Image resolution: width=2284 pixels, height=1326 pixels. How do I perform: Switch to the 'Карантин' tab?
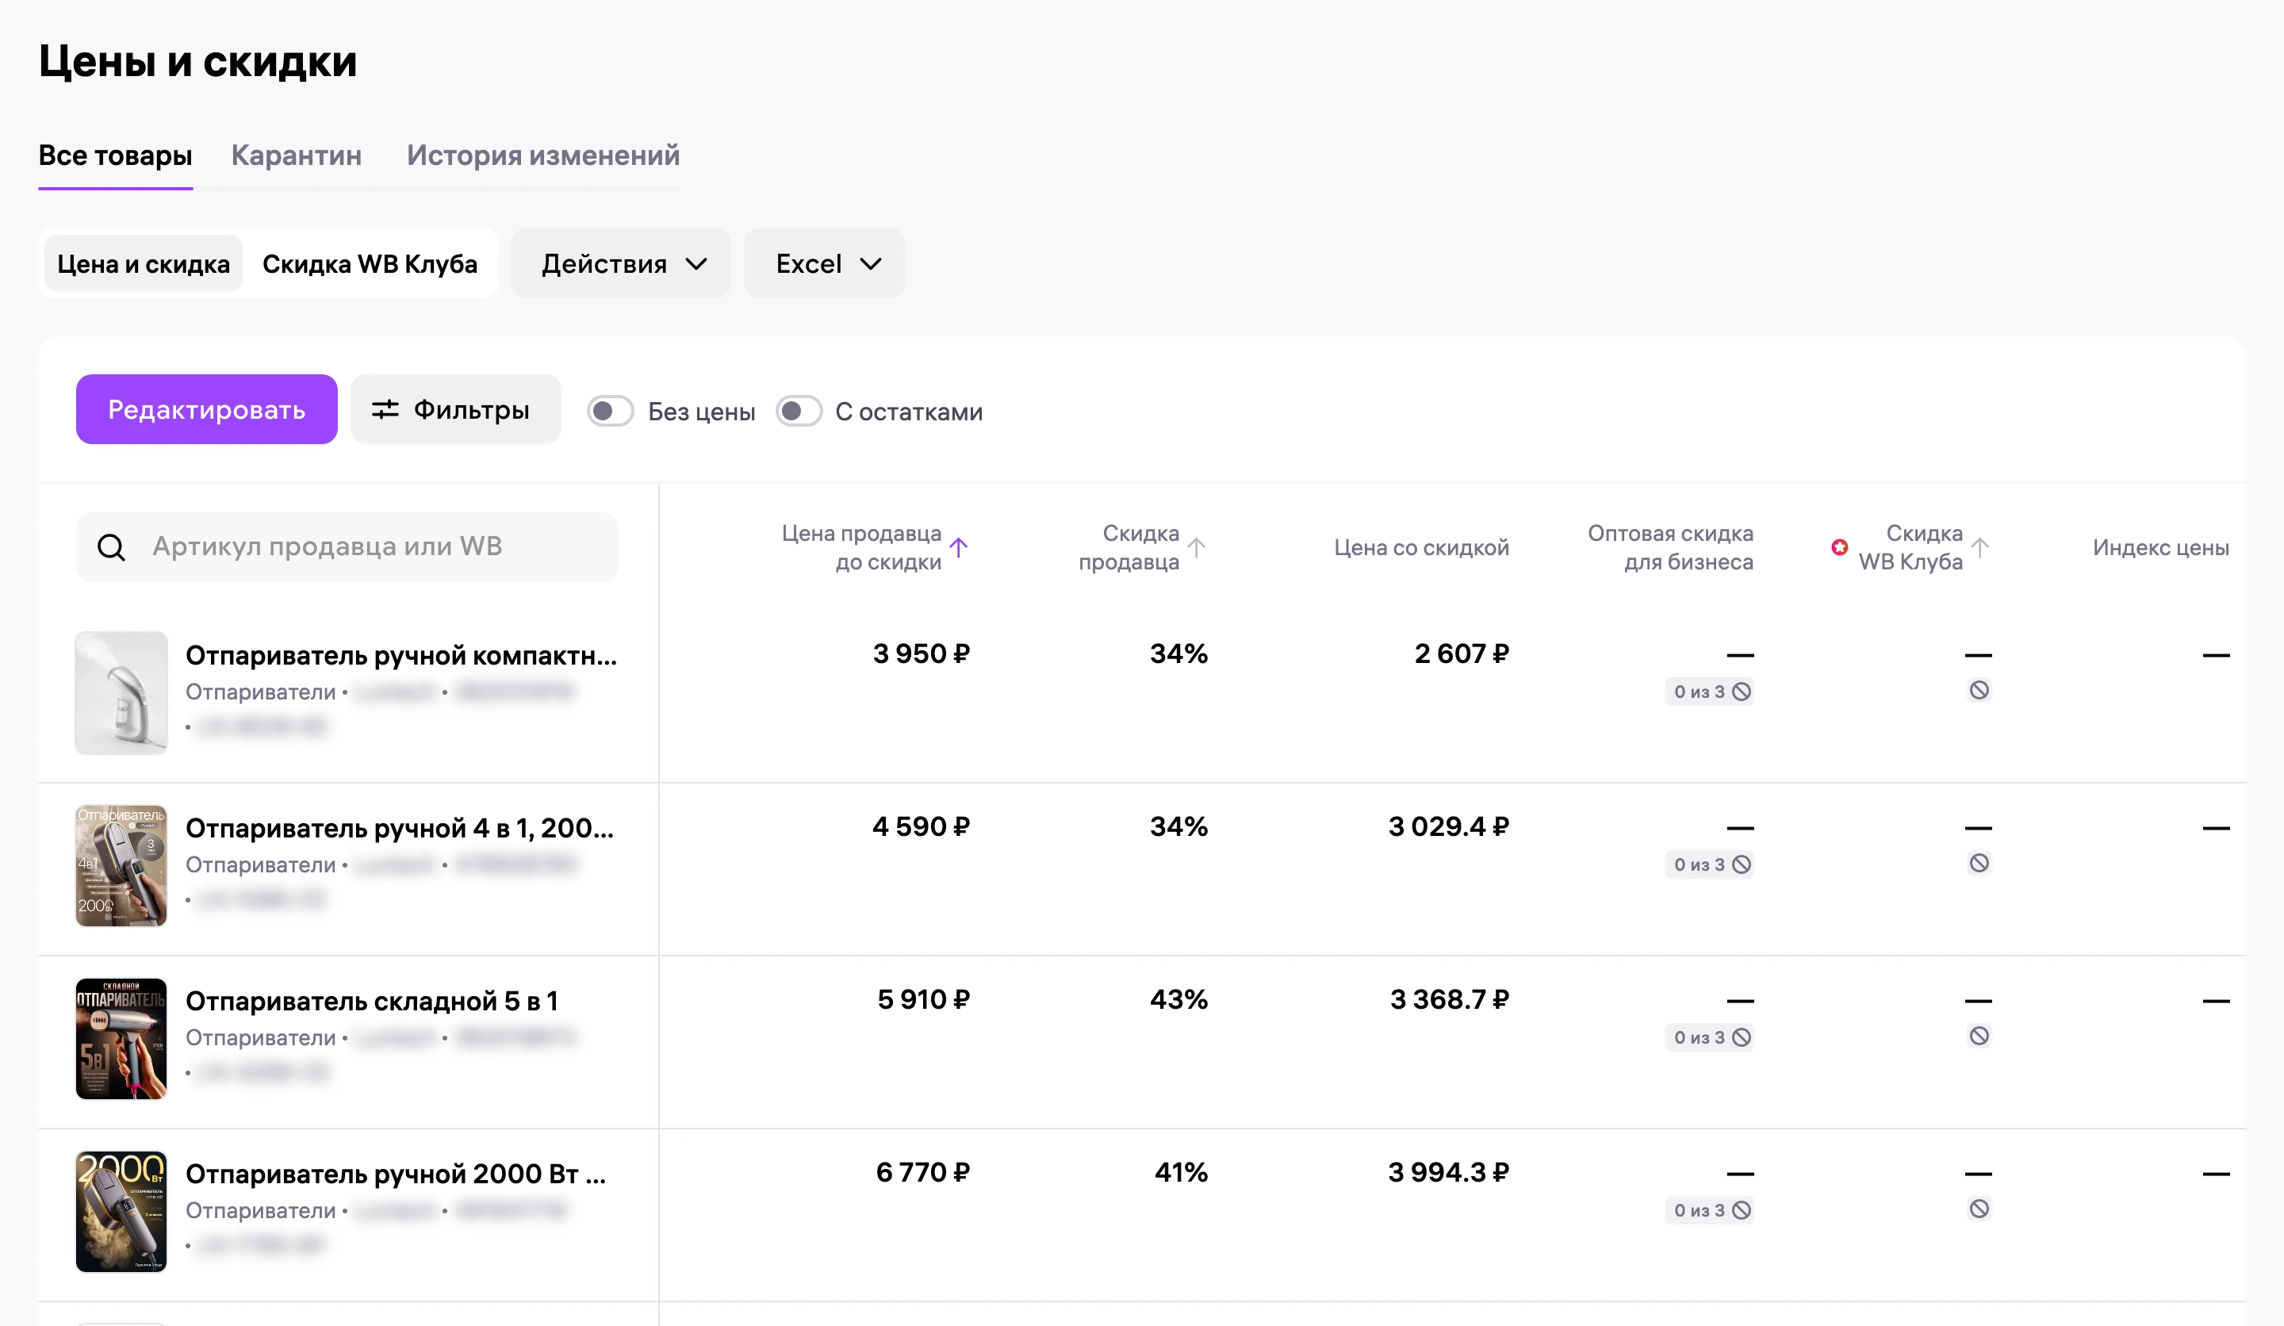coord(297,155)
